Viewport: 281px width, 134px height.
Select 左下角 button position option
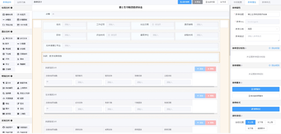point(260,122)
